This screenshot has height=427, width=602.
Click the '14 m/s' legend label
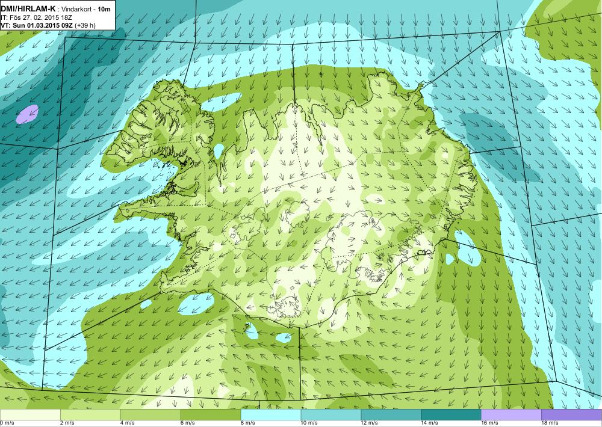point(430,423)
